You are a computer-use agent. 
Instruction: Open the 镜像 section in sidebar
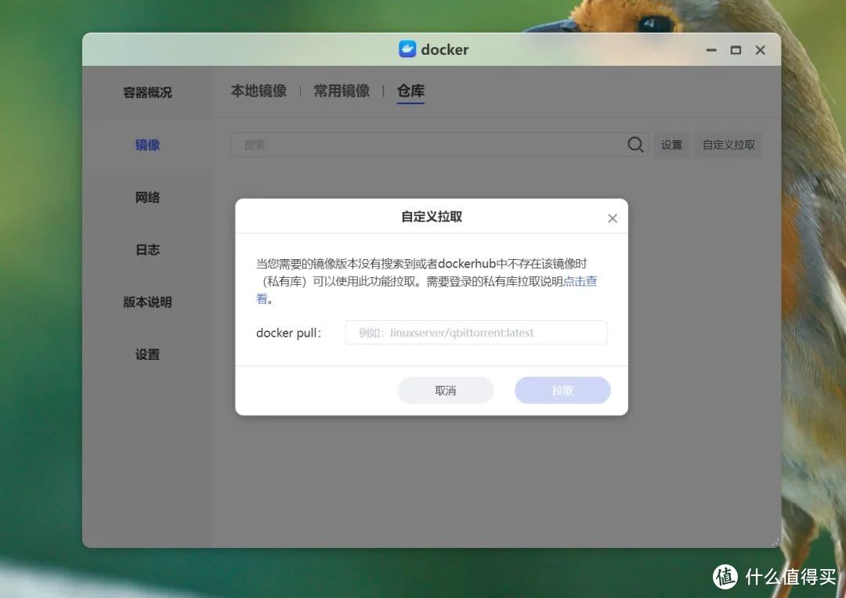pos(146,144)
